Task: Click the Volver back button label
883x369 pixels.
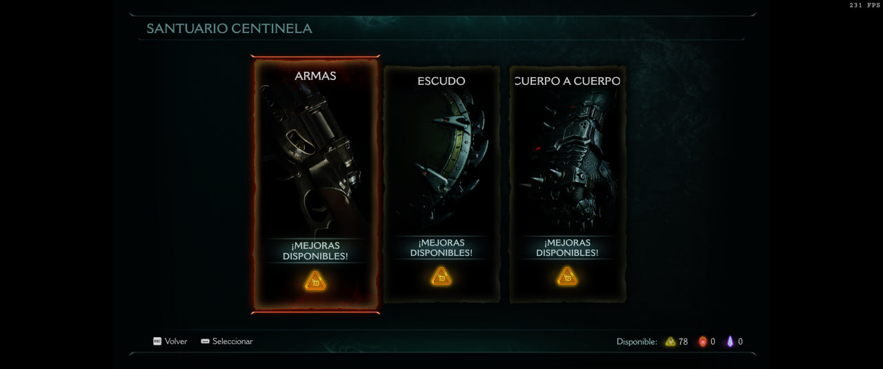Action: click(x=176, y=341)
